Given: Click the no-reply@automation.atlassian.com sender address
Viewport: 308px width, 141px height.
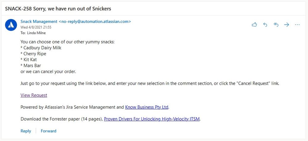Looking at the screenshot, I should coord(95,22).
